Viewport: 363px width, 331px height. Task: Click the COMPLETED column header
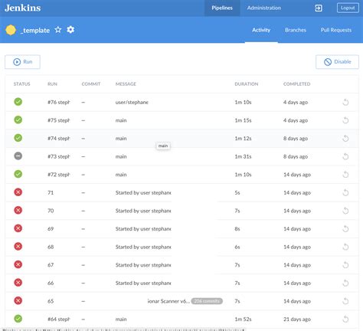pyautogui.click(x=296, y=84)
